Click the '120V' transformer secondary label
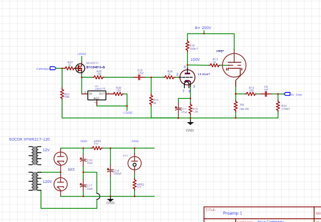This screenshot has height=222, width=321. [x=47, y=181]
